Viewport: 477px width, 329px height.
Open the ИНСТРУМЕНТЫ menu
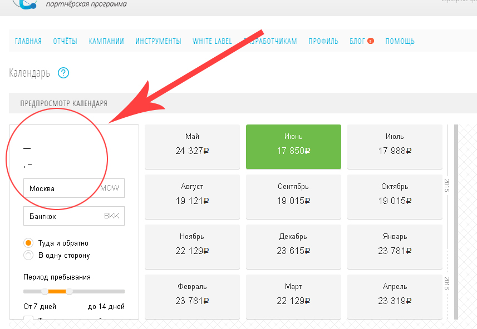(x=158, y=41)
